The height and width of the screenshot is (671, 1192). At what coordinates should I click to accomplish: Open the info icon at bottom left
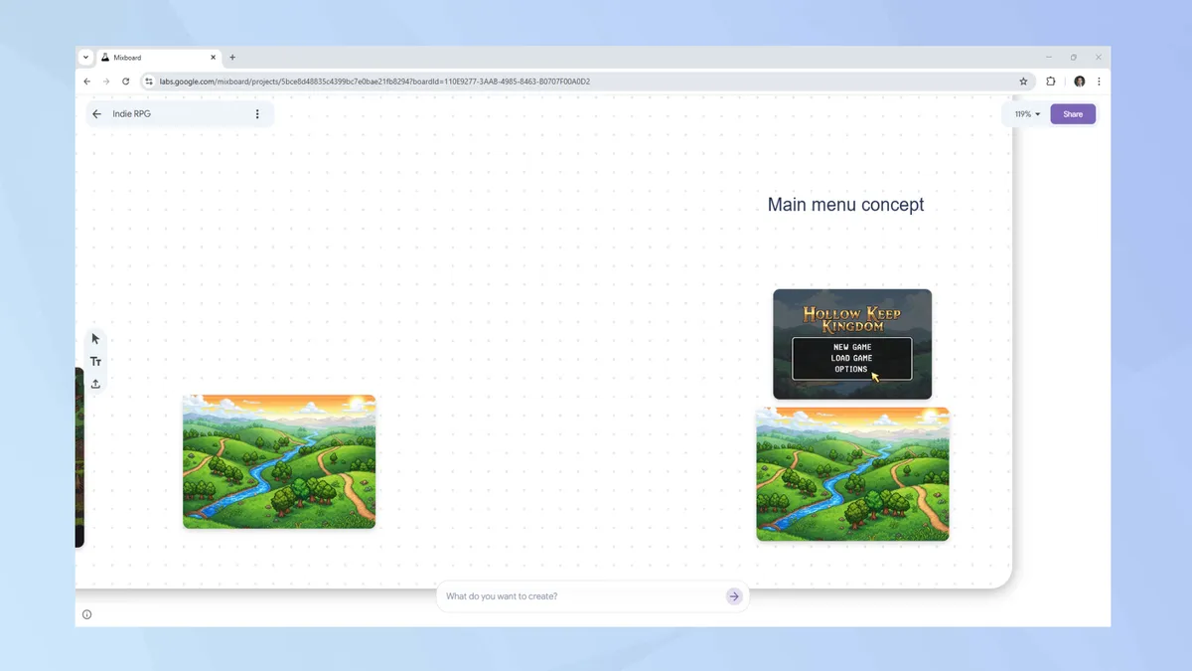pos(87,613)
